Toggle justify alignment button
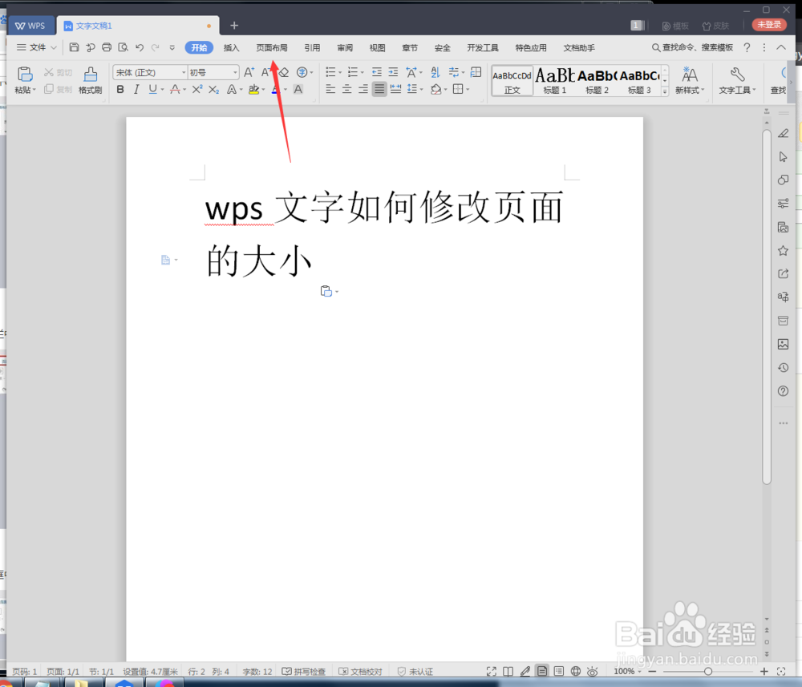The height and width of the screenshot is (687, 802). point(379,90)
